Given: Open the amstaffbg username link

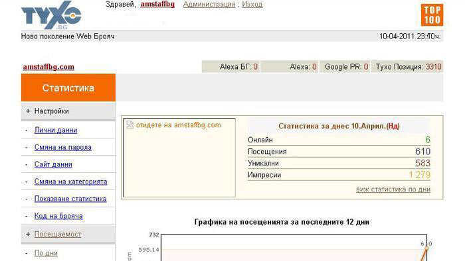Looking at the screenshot, I should (x=157, y=5).
